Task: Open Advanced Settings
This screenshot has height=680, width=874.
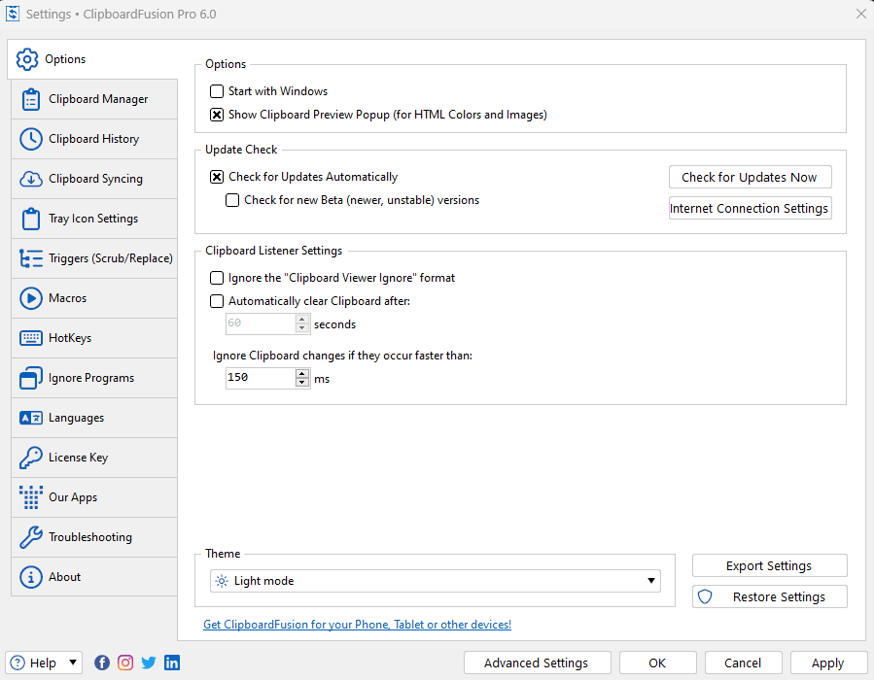Action: click(x=537, y=663)
